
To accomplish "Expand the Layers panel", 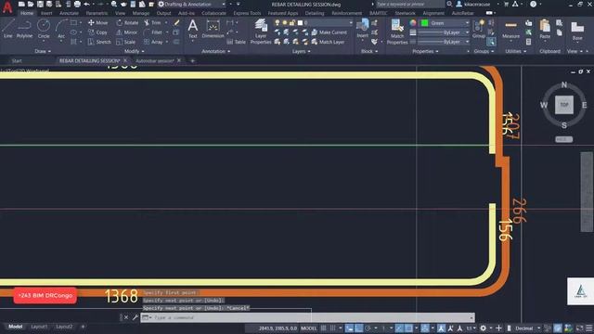I will (301, 51).
